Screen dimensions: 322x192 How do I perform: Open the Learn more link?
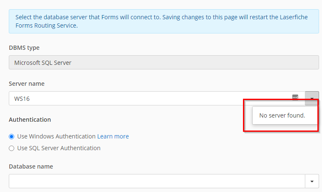pyautogui.click(x=113, y=136)
